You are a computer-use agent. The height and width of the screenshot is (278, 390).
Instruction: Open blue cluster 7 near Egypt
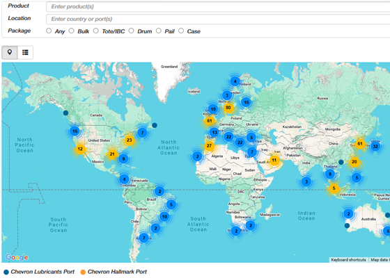[252, 152]
